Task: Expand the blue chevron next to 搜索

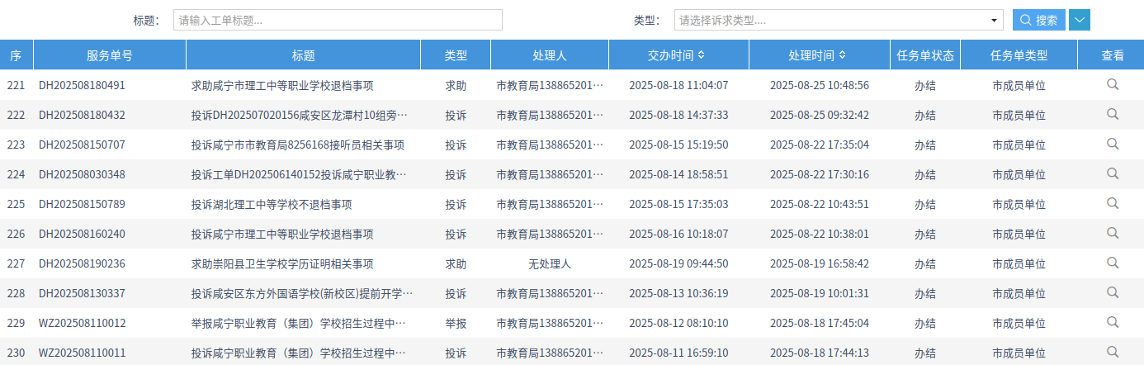Action: pyautogui.click(x=1080, y=20)
